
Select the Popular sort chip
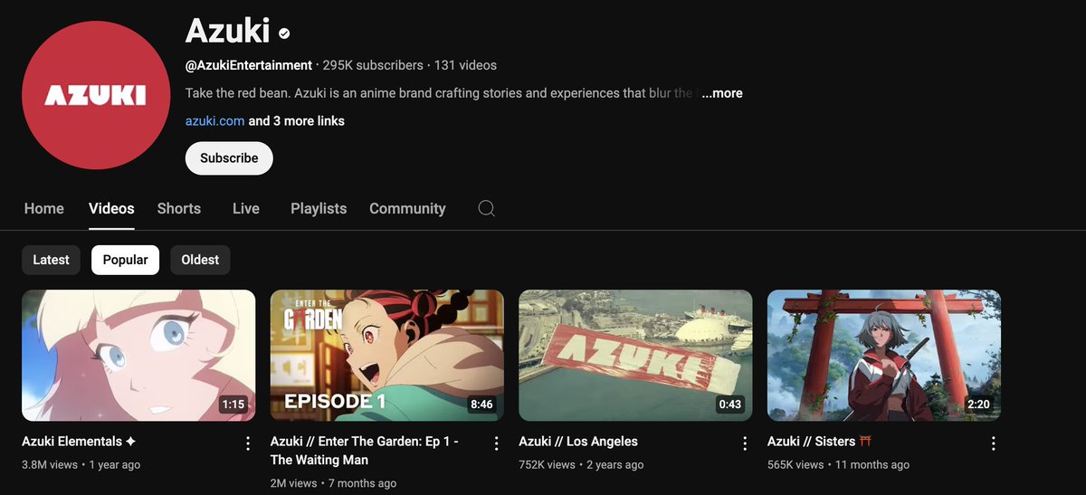126,260
